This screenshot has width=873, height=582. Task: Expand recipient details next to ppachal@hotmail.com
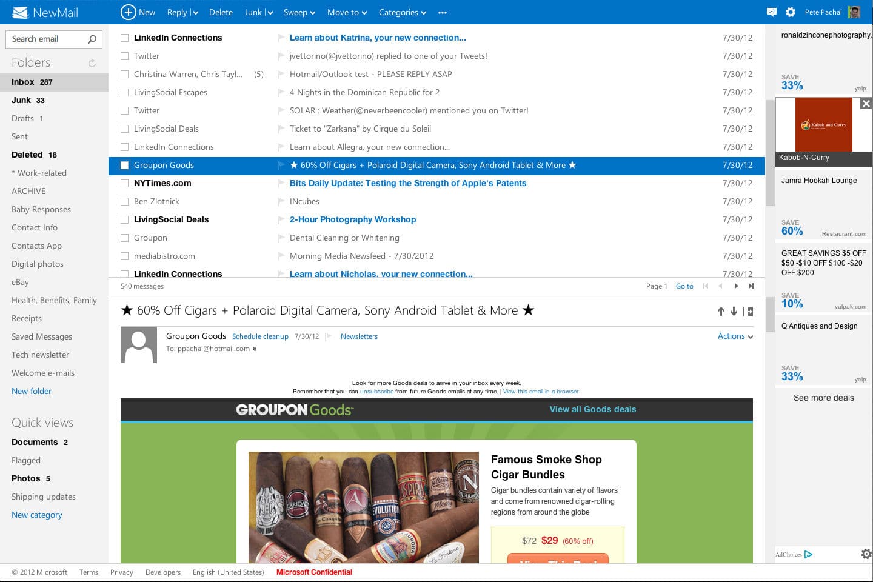255,349
